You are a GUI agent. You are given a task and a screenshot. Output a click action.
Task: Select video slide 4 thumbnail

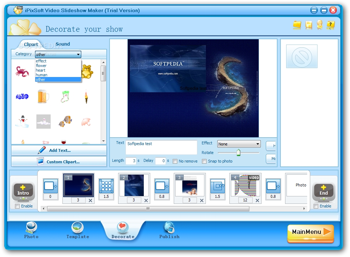coord(245,185)
